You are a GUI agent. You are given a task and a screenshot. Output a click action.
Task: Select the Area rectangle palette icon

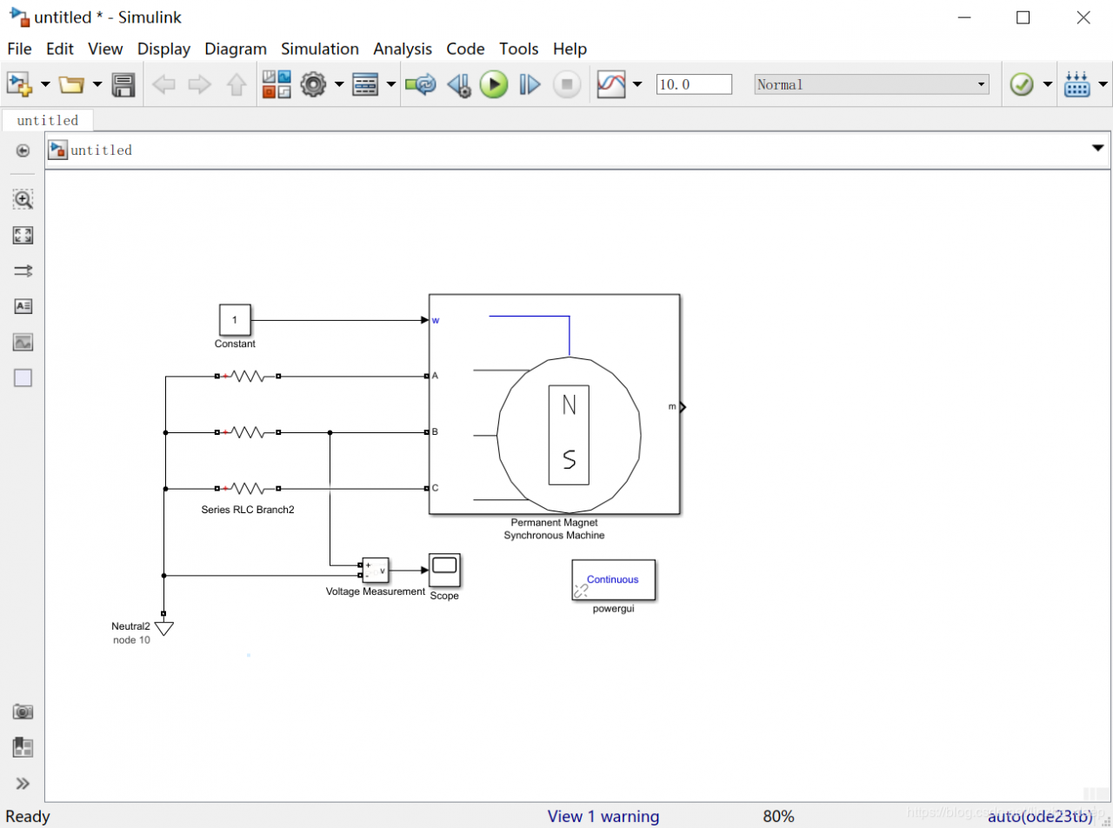23,377
